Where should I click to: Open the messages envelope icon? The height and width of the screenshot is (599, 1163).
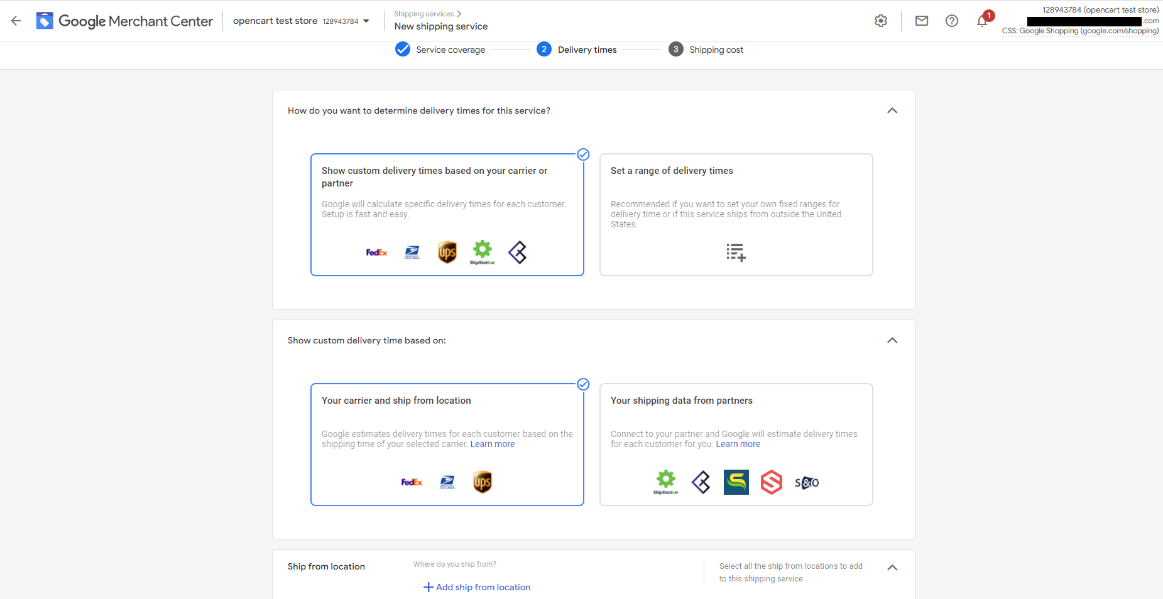point(921,21)
